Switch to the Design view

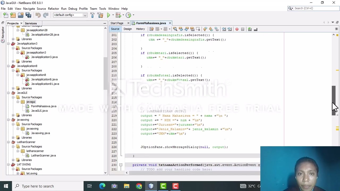(x=127, y=29)
